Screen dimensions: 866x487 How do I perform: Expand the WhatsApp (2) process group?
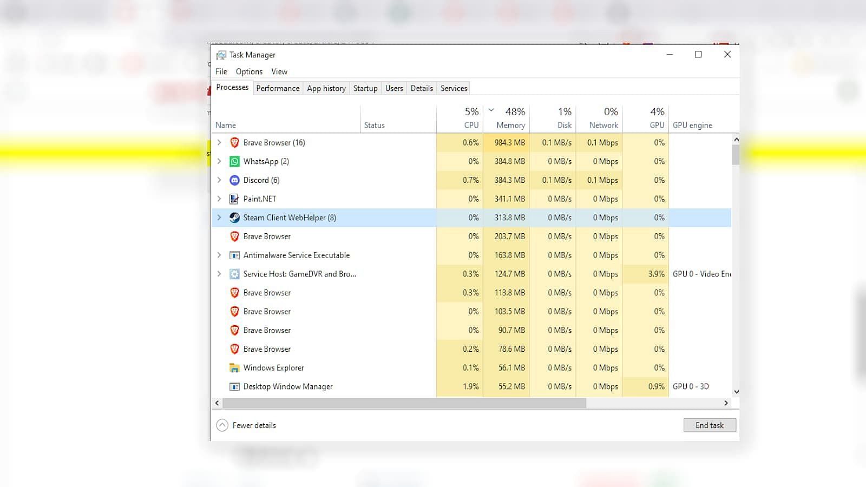tap(219, 161)
